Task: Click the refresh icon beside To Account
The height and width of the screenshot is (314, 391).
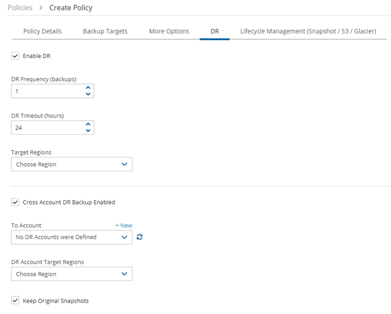Action: pyautogui.click(x=140, y=237)
